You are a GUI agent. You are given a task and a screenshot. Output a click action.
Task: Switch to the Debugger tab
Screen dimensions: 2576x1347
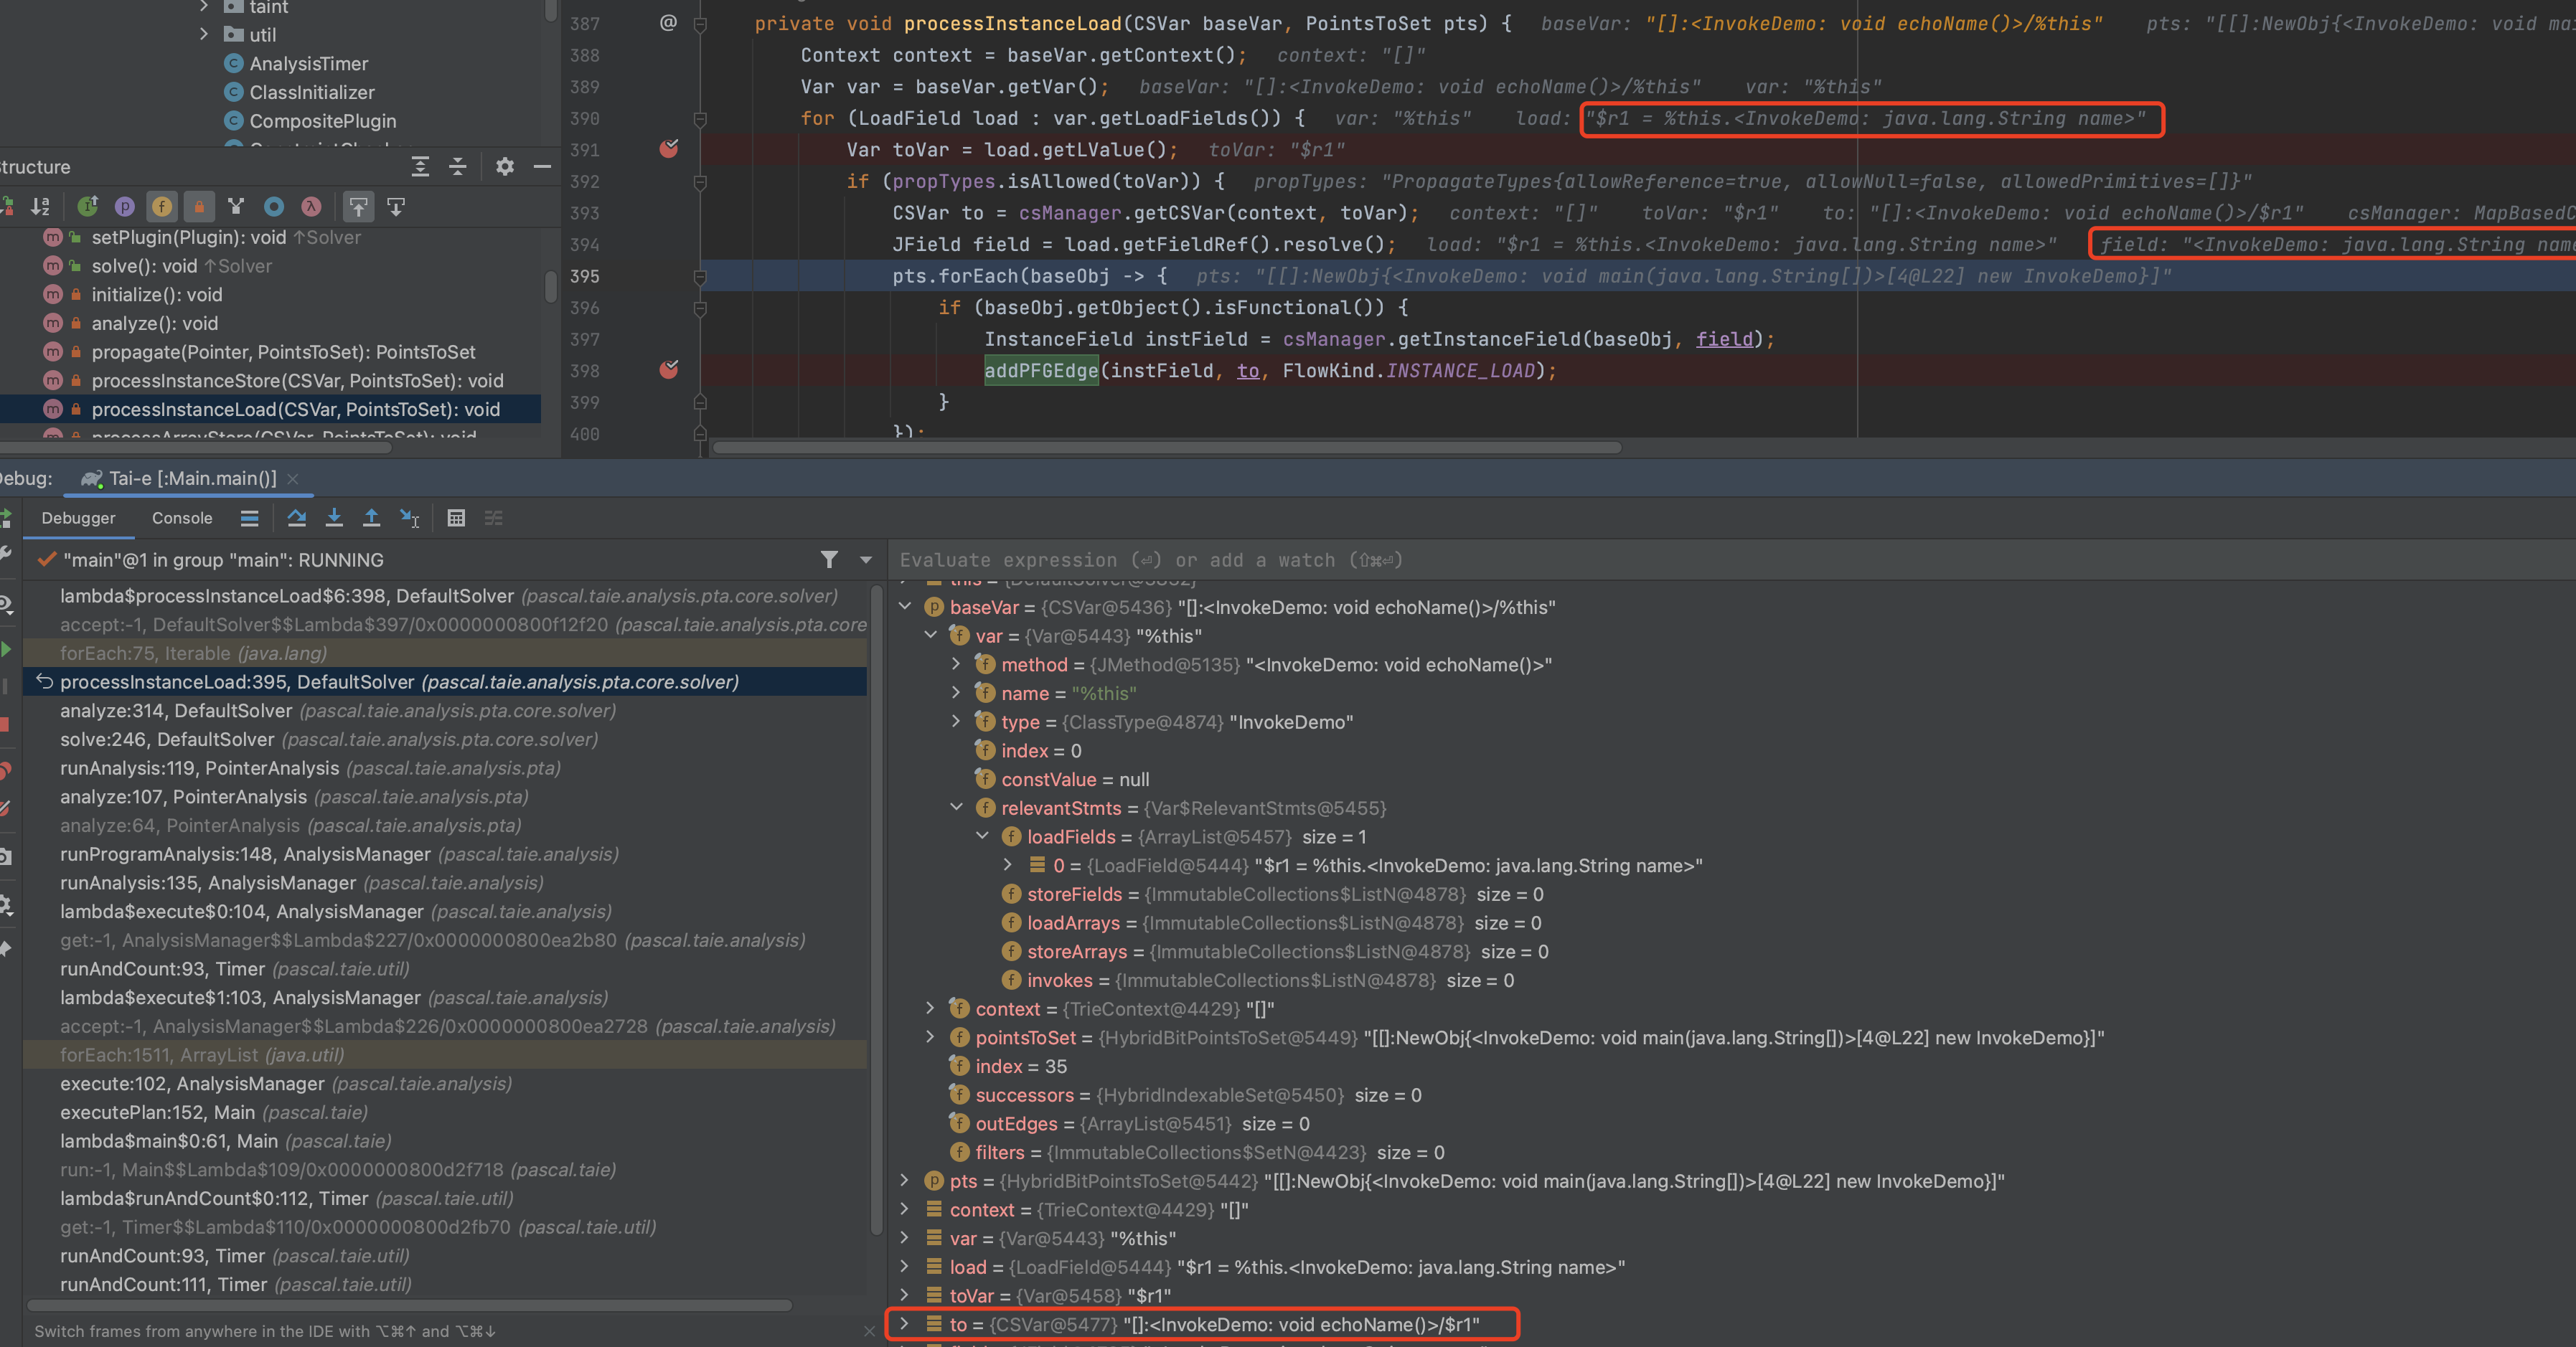[x=78, y=518]
